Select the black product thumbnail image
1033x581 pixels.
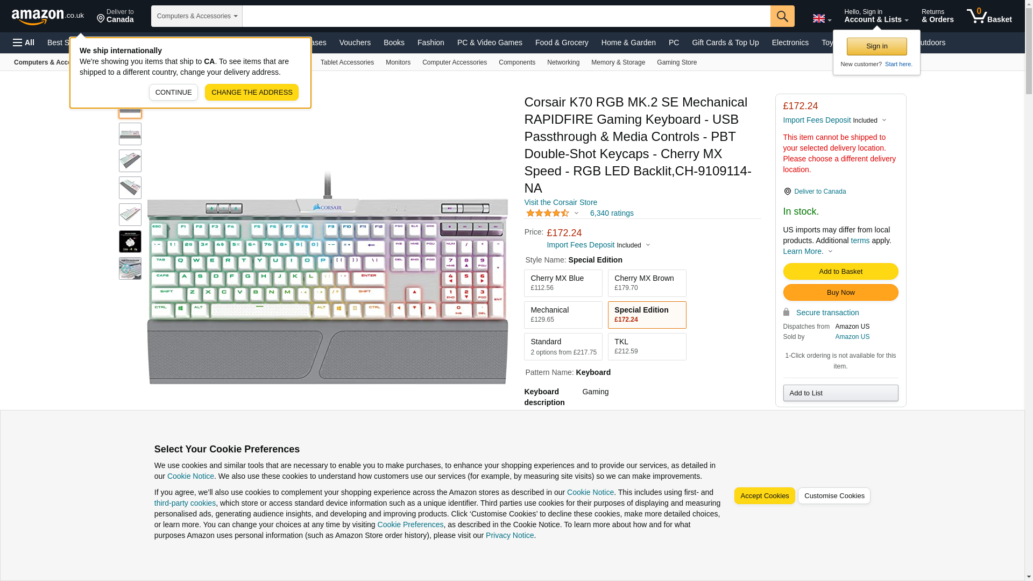pos(130,242)
